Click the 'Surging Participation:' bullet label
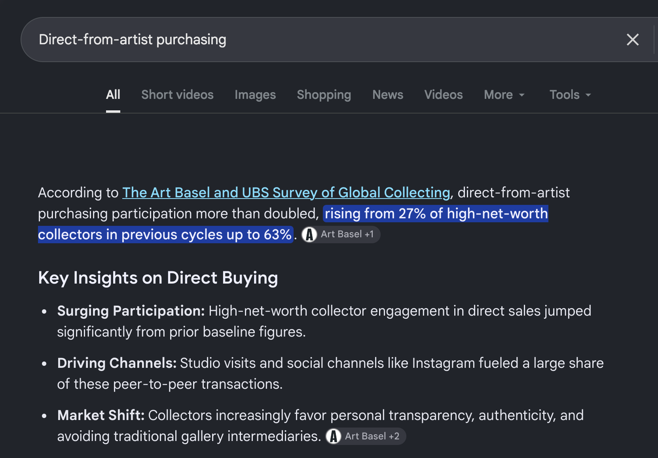Screen dimensions: 658x458 click(x=131, y=311)
